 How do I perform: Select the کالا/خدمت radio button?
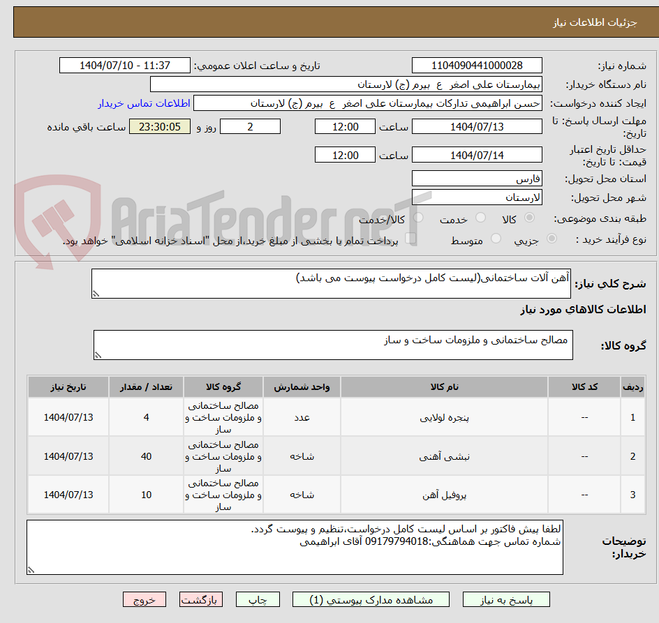click(418, 217)
